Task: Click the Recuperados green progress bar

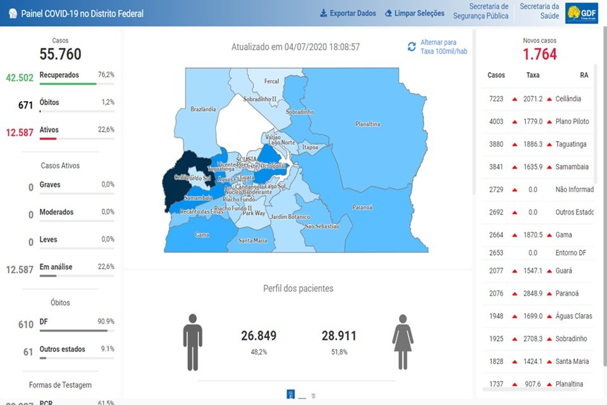Action: coord(68,84)
